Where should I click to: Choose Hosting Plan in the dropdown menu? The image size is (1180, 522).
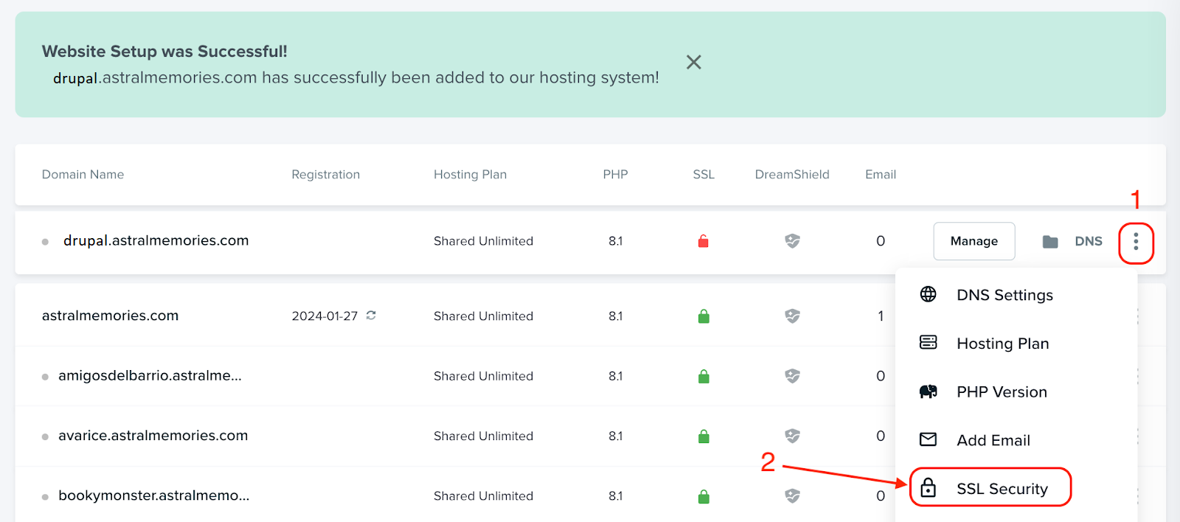(x=1002, y=344)
